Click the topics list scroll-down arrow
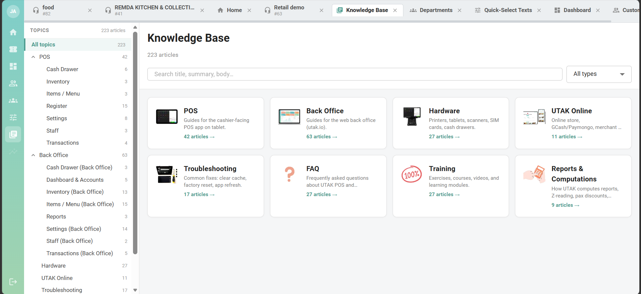641x294 pixels. click(x=135, y=290)
